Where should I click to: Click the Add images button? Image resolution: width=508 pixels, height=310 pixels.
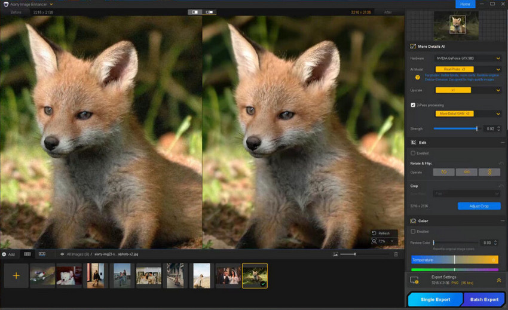[x=8, y=254]
